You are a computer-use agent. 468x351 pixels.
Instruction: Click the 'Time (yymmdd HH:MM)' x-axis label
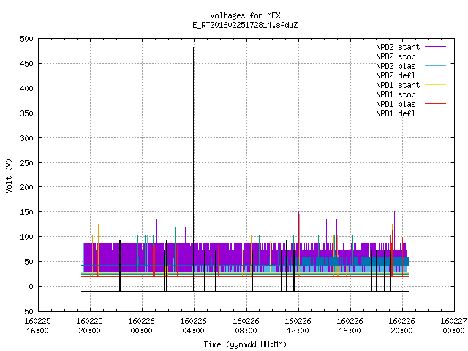pos(245,344)
